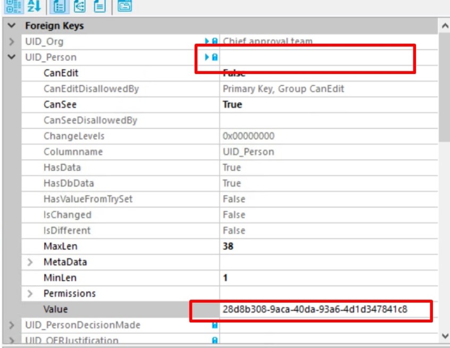Screen dimensions: 450x348
Task: Click the HasDbData value True
Action: pos(231,183)
